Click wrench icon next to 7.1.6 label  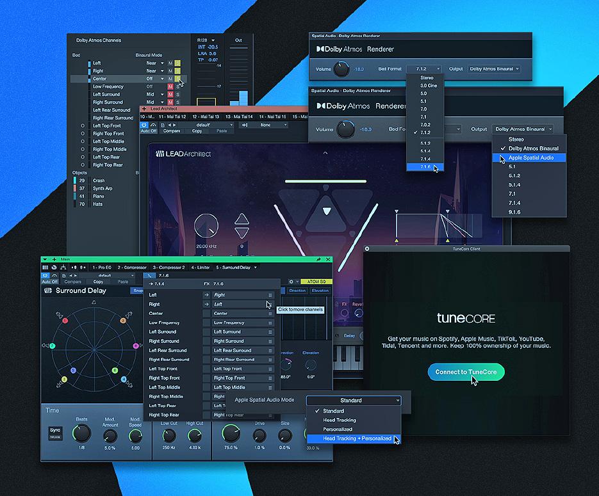149,275
